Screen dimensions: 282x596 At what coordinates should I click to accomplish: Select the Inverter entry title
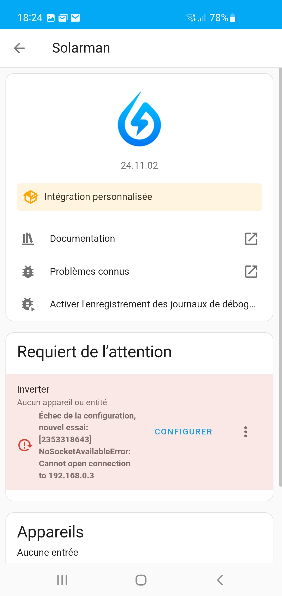tap(33, 389)
